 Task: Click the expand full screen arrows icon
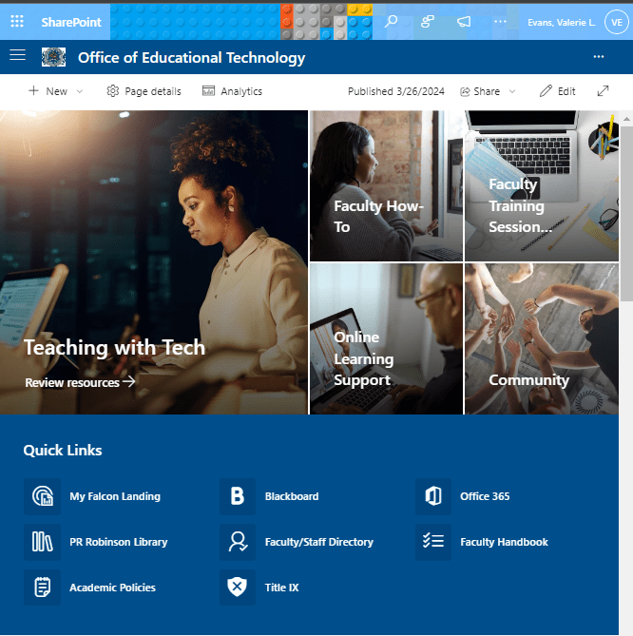pyautogui.click(x=603, y=91)
